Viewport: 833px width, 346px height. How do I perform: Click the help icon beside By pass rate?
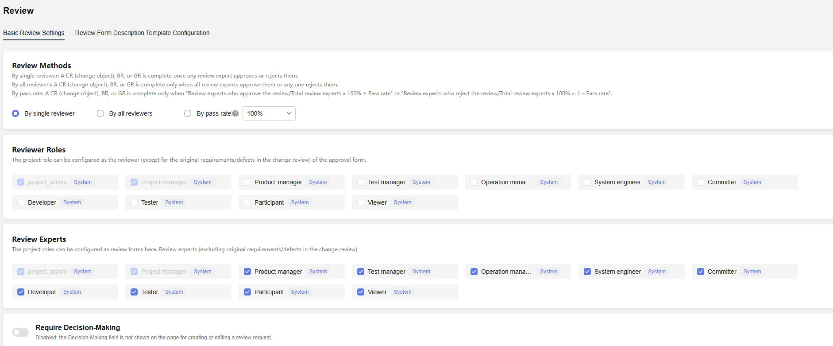tap(235, 113)
